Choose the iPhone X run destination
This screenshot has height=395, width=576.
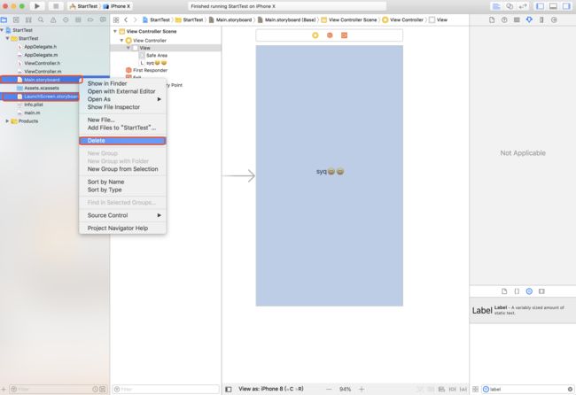[x=117, y=6]
